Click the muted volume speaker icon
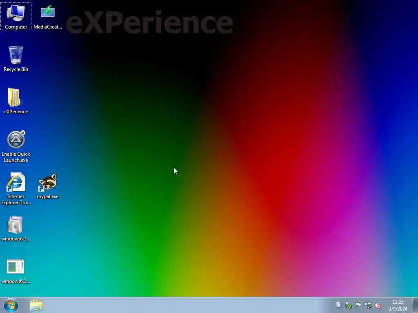Image resolution: width=418 pixels, height=313 pixels. 378,306
